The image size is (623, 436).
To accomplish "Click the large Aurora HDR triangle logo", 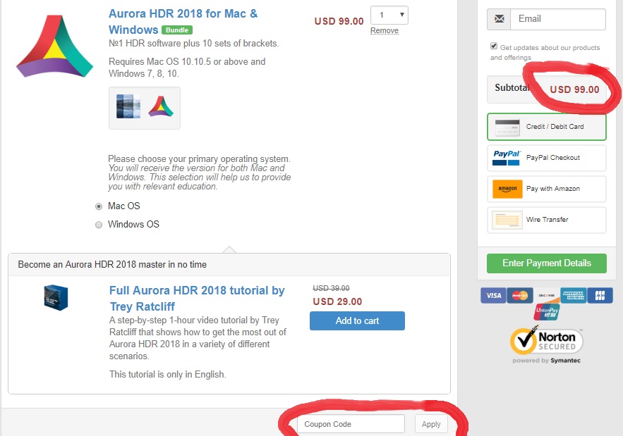I will coord(55,46).
